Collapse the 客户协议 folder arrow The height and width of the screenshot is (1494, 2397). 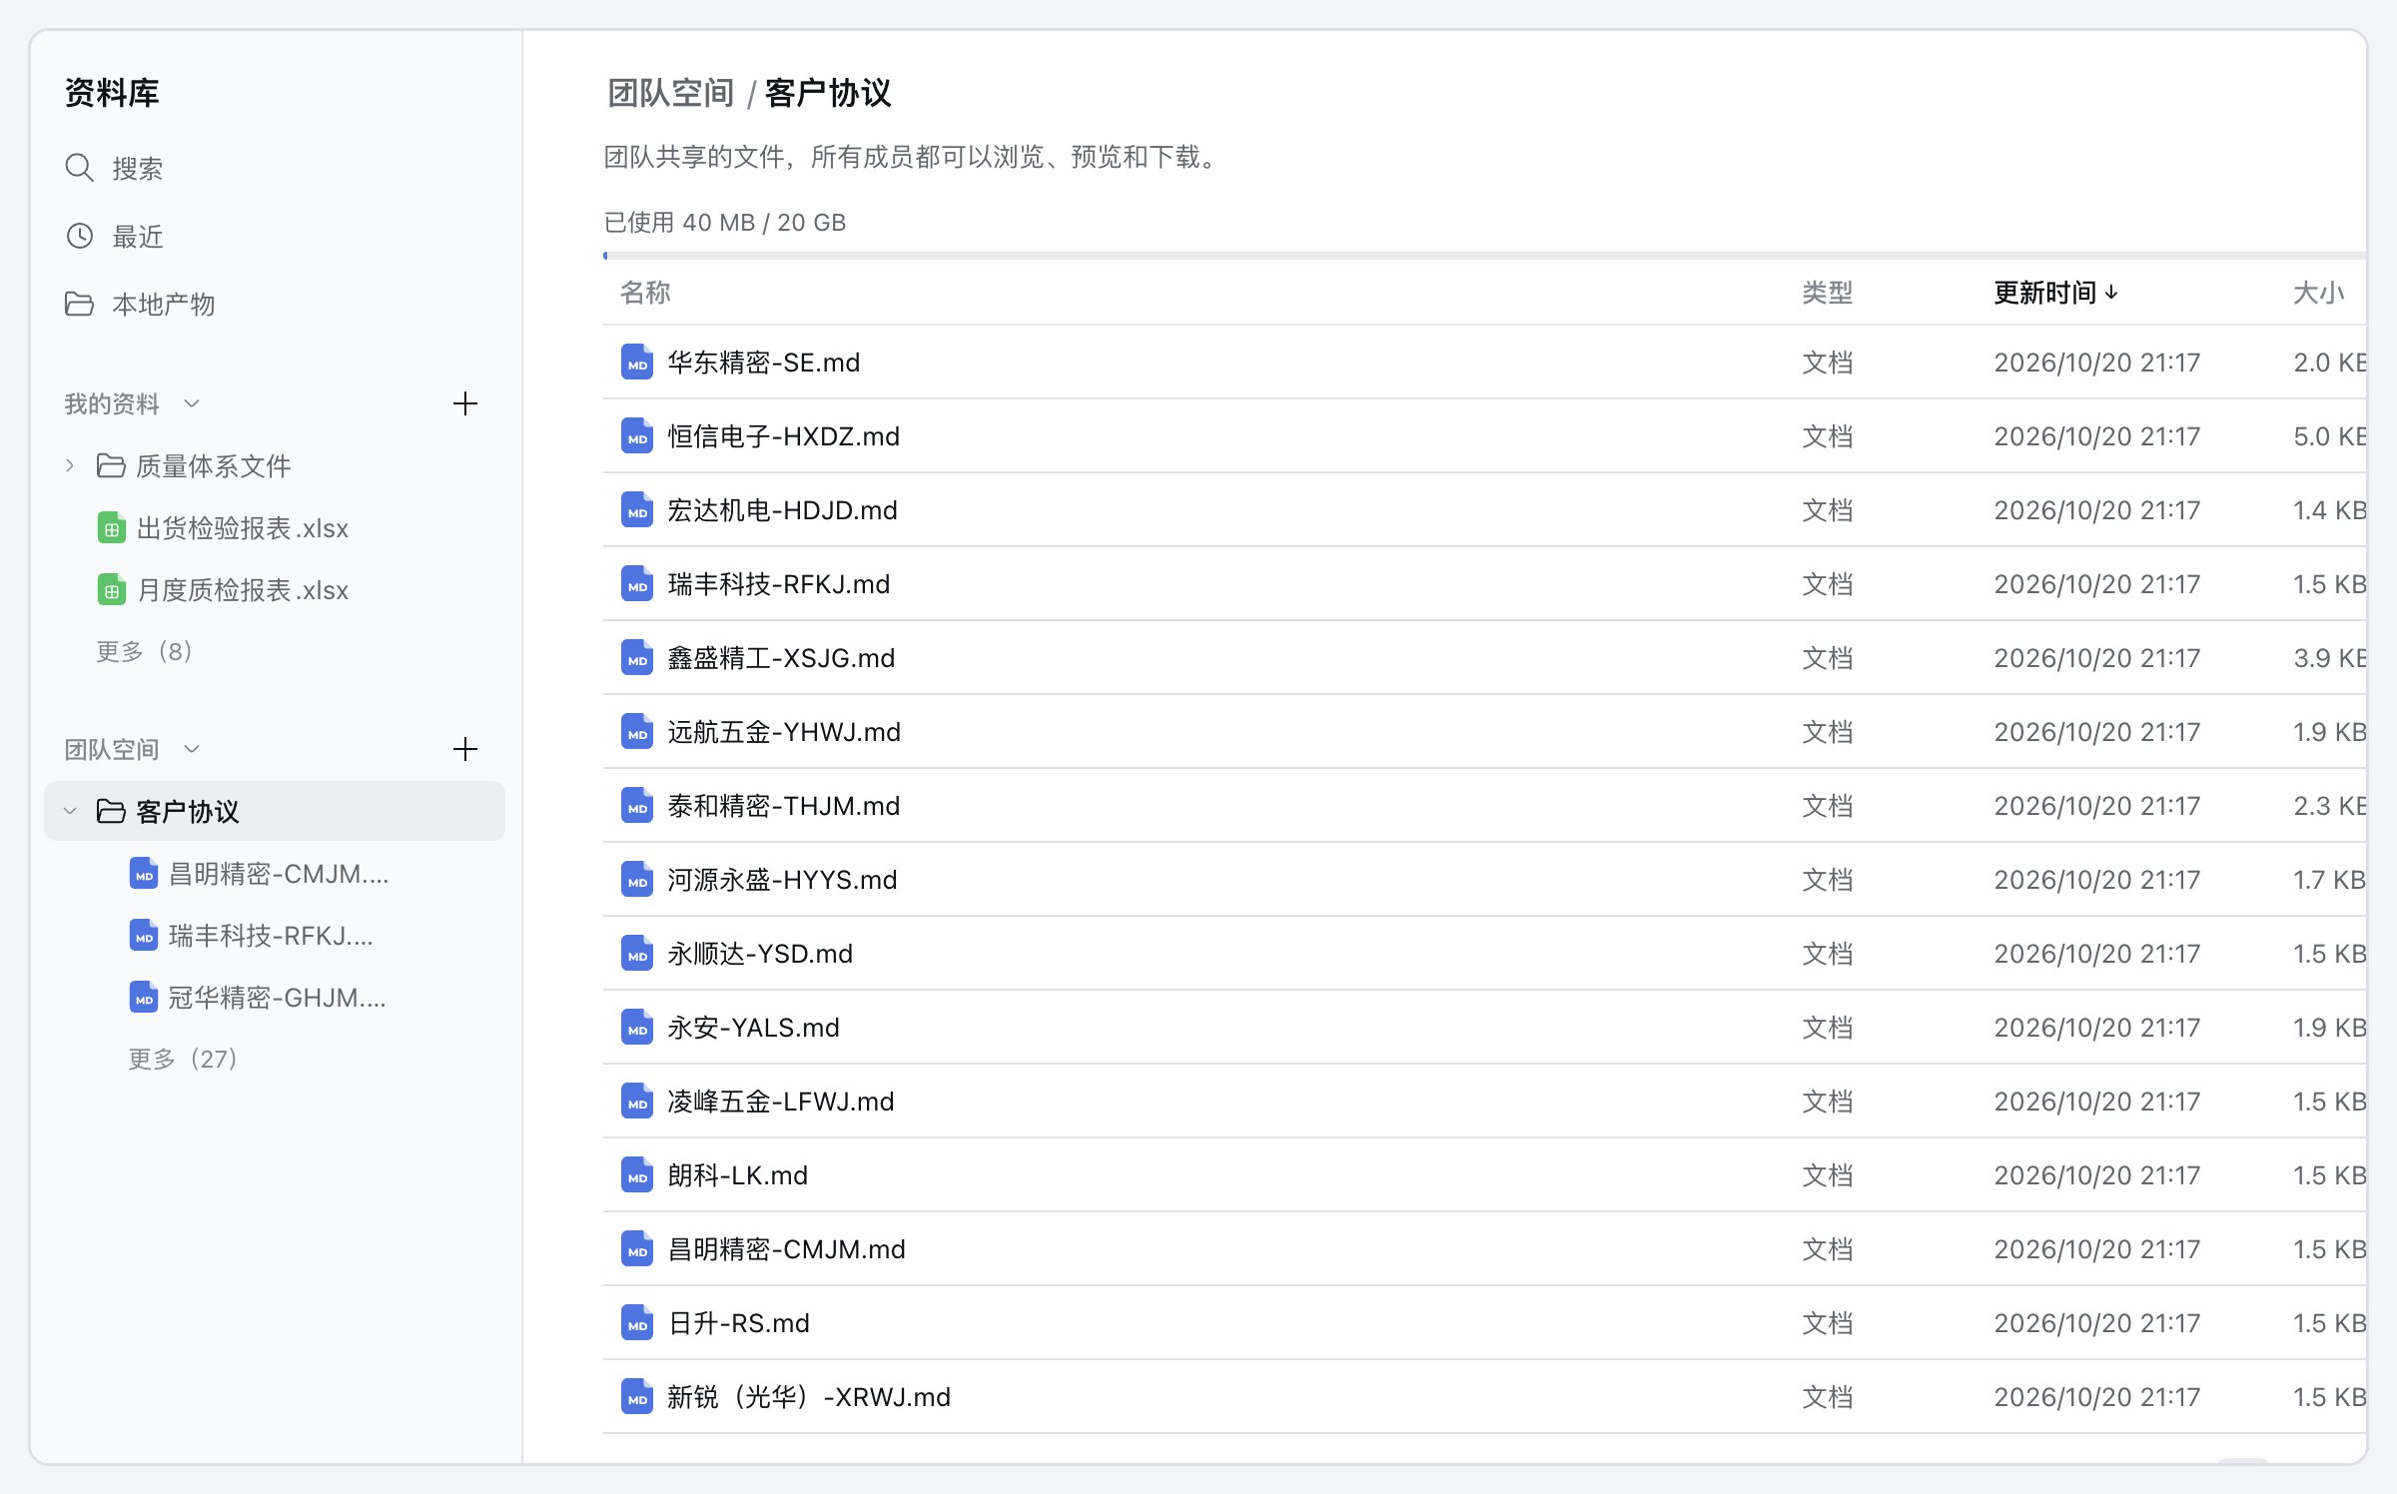pos(70,811)
